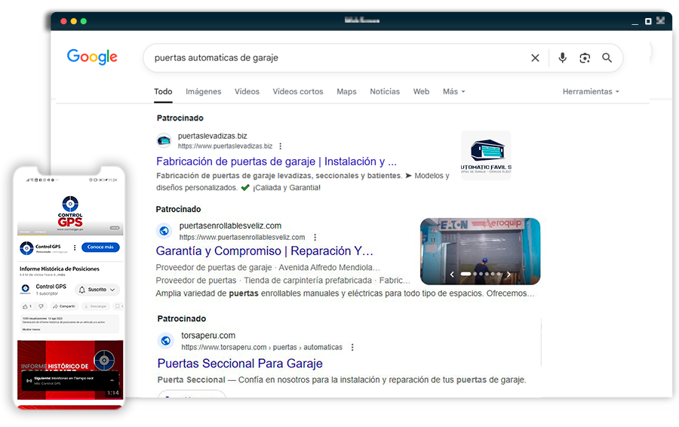Screen dimensions: 679x427
Task: Open three-dot menu beside the torsaperu.com URL
Action: [352, 348]
